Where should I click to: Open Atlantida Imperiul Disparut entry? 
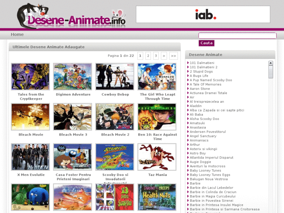pos(211,158)
